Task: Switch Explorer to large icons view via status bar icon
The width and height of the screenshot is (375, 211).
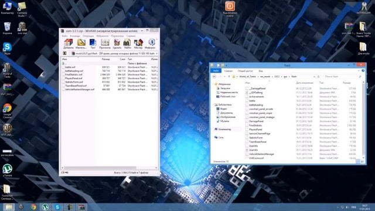Action: pyautogui.click(x=362, y=162)
